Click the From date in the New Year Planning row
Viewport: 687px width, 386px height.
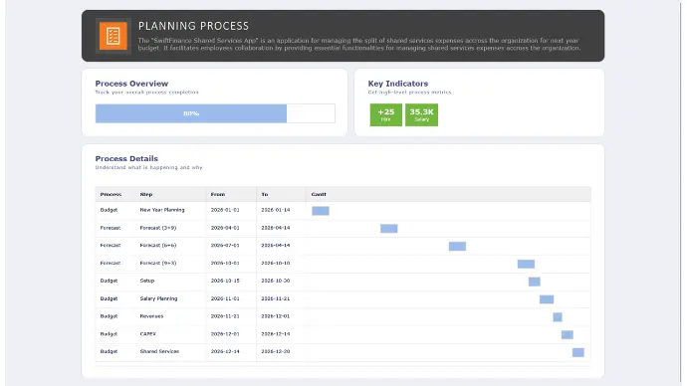pyautogui.click(x=225, y=210)
